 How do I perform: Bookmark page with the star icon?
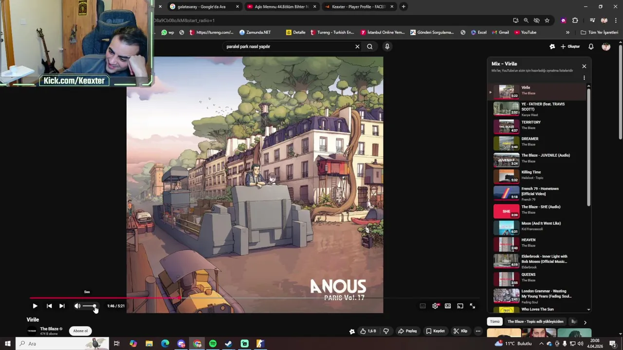click(547, 20)
